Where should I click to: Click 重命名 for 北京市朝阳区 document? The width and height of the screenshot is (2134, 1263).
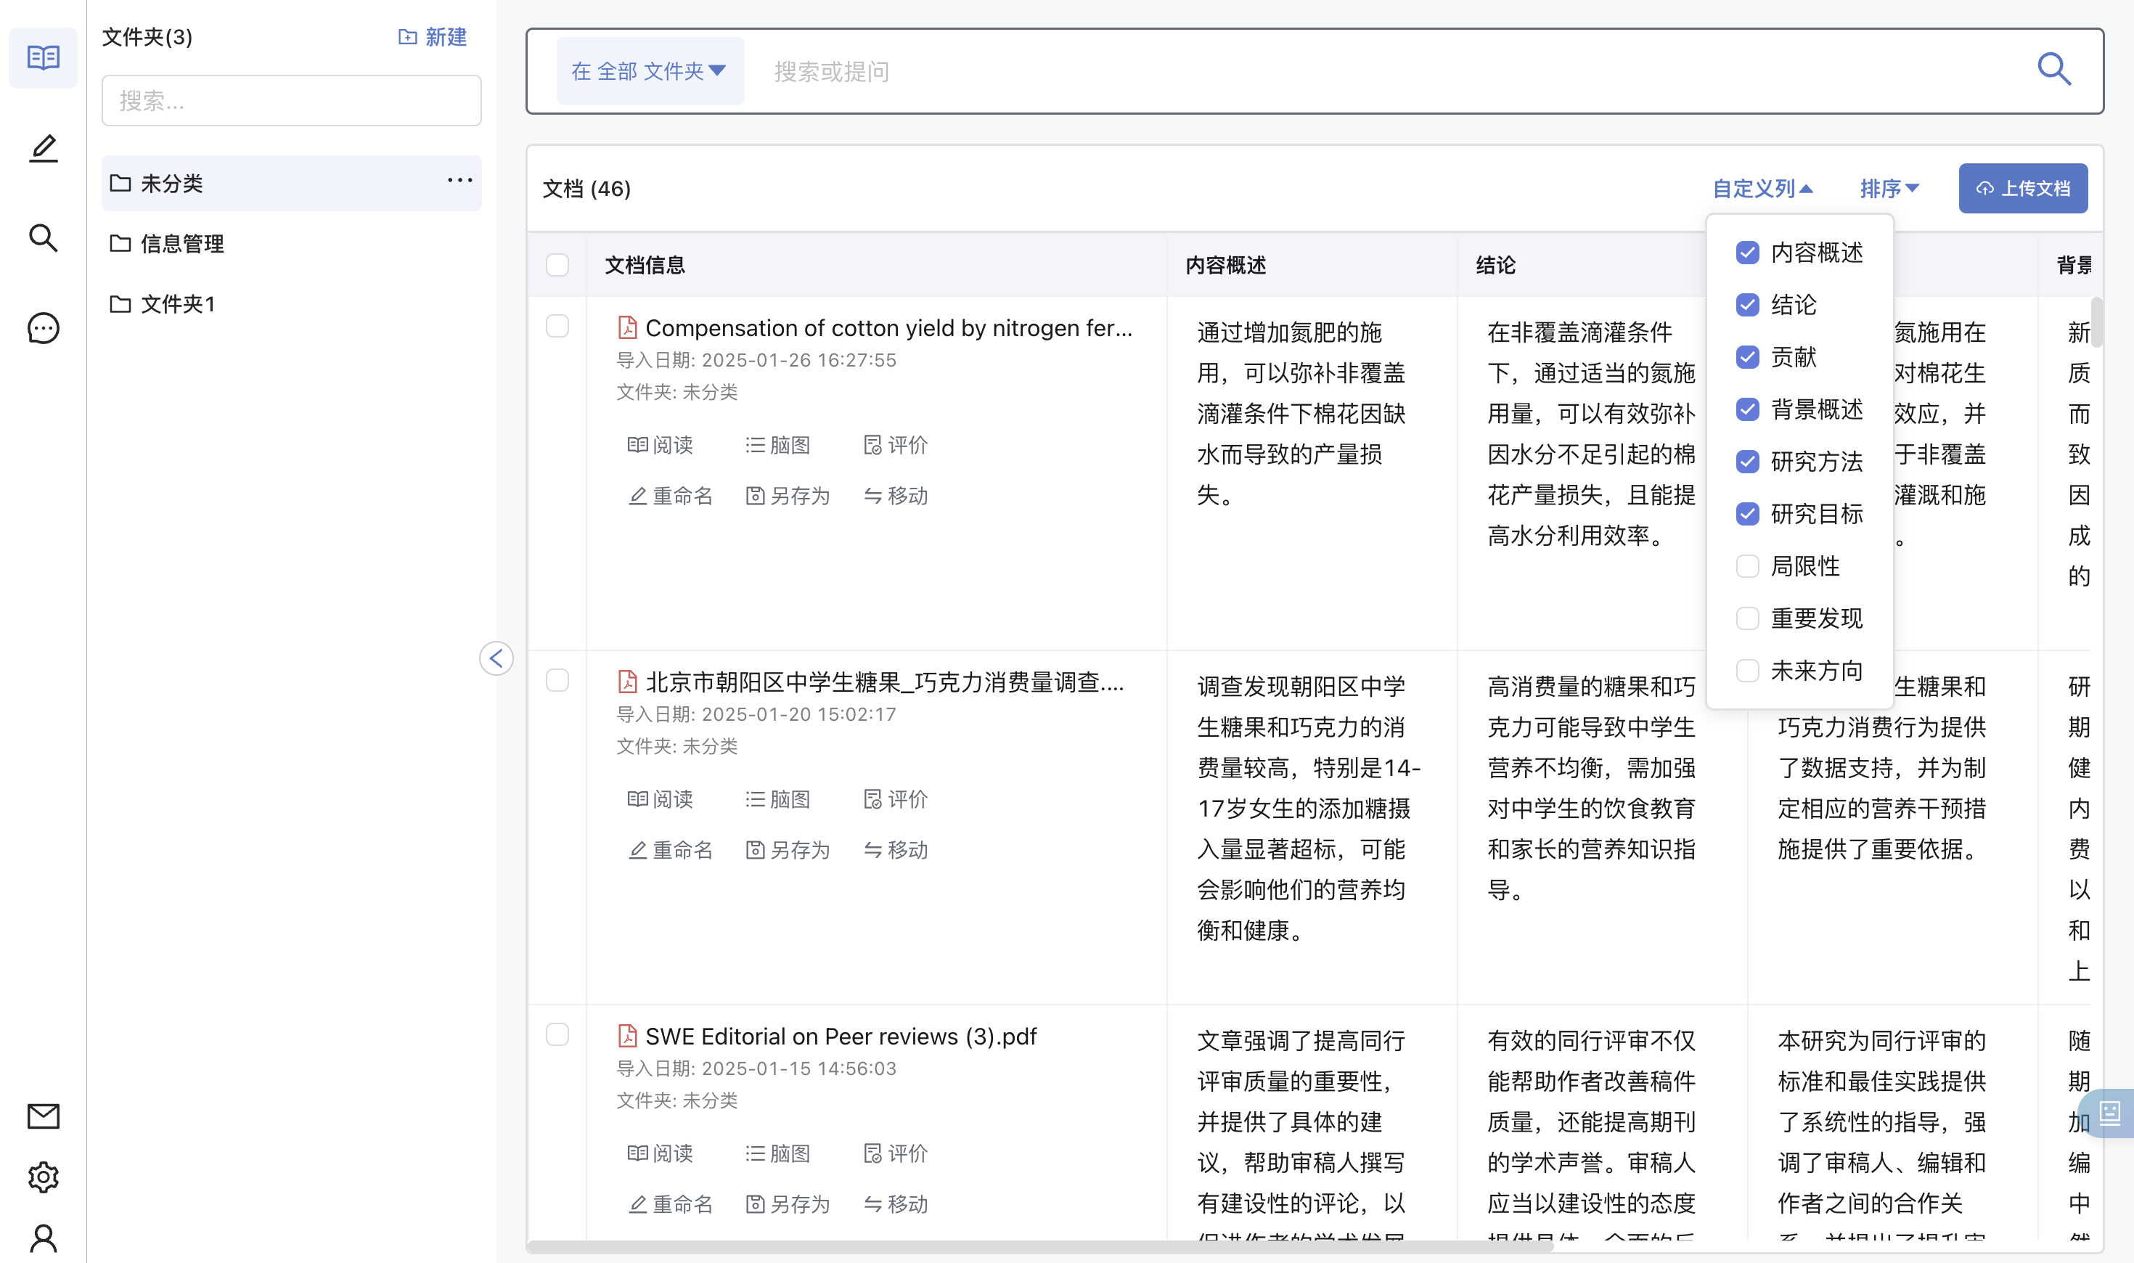(x=671, y=850)
